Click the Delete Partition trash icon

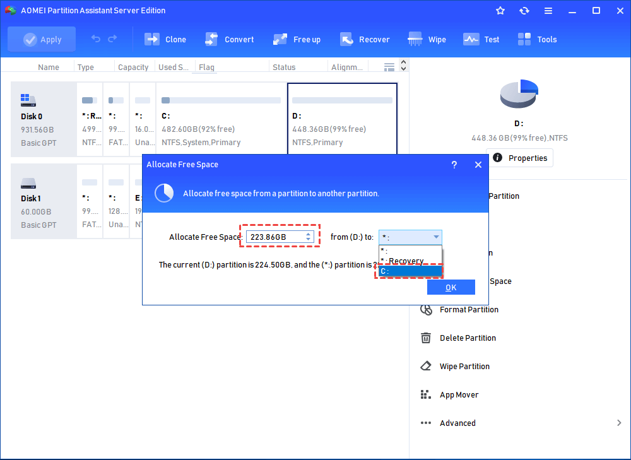pos(426,338)
